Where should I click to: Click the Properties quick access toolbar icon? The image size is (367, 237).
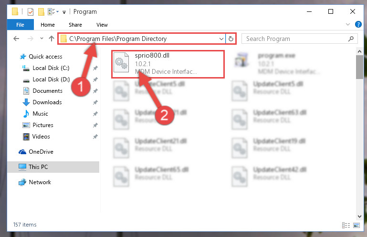31,12
